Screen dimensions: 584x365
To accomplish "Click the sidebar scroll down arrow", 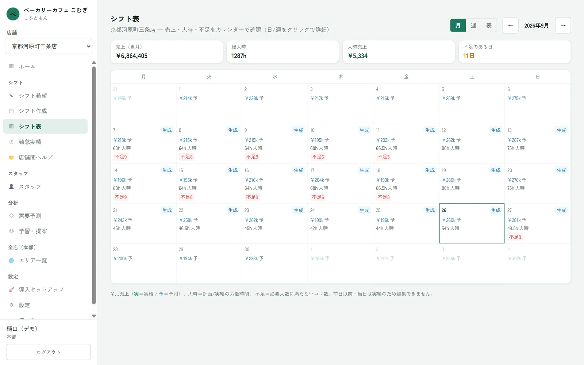I will pyautogui.click(x=94, y=316).
